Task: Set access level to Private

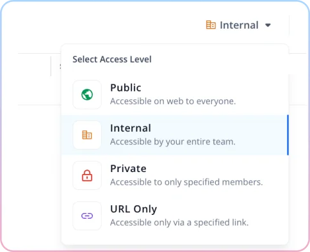Action: (x=175, y=175)
